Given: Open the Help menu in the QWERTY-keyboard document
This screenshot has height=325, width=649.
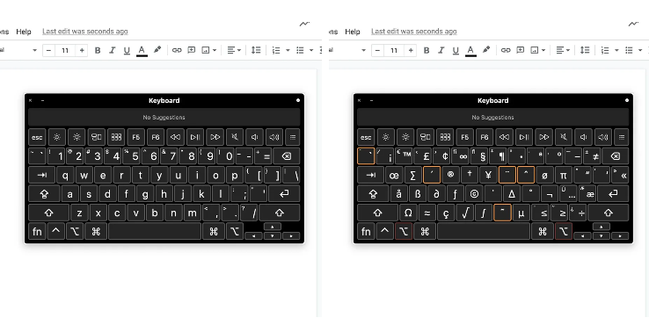Looking at the screenshot, I should point(24,32).
